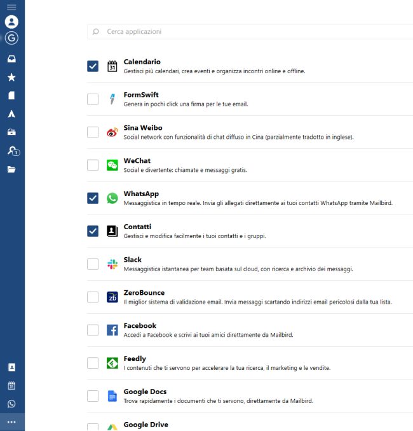Click the Feedly green logo
The width and height of the screenshot is (413, 431).
pos(112,363)
